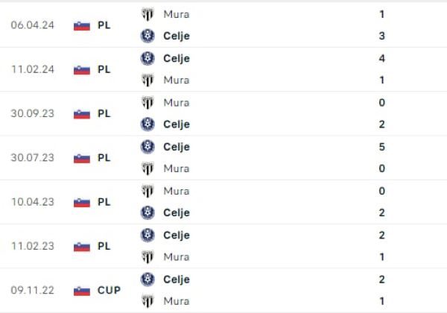
Task: Select the 11.02.23 match date
Action: point(31,246)
